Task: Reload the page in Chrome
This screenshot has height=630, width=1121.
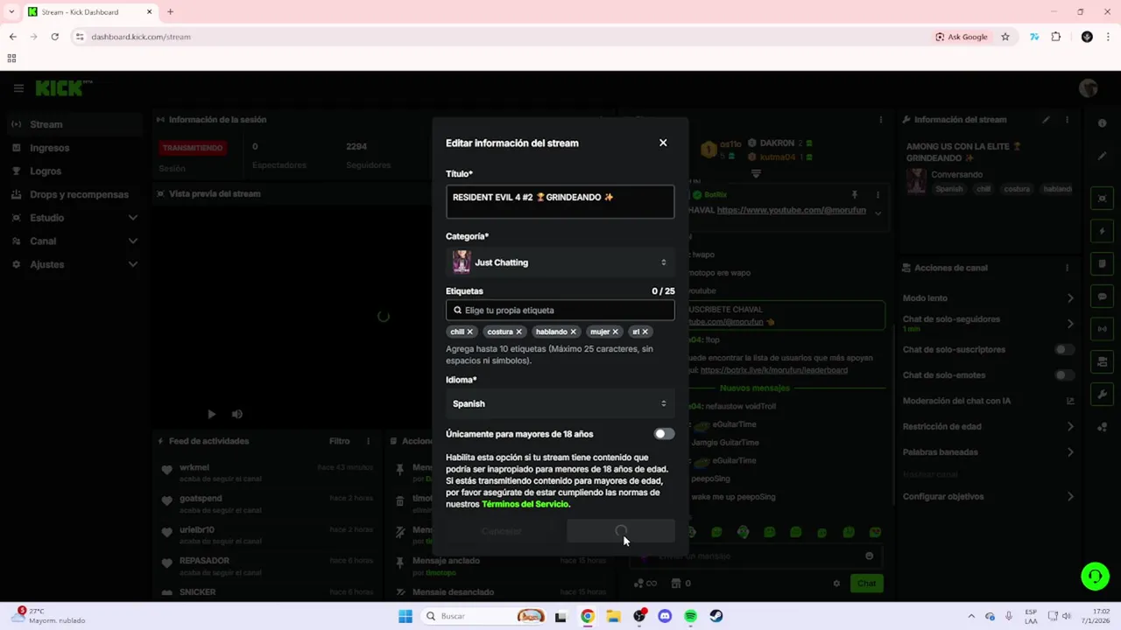Action: [x=54, y=37]
